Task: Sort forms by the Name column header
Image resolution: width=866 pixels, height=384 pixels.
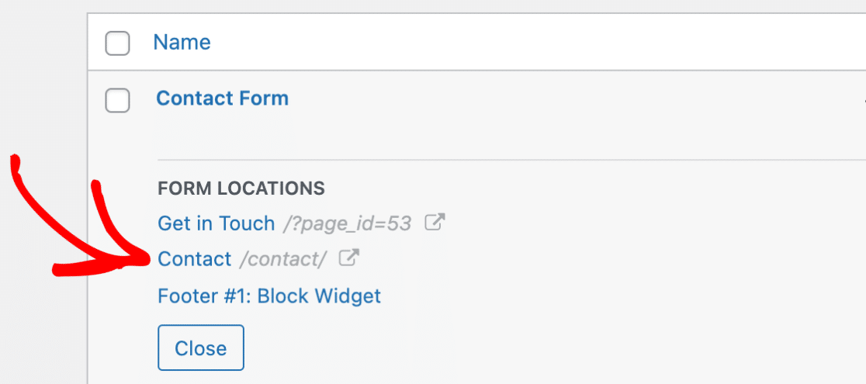Action: pyautogui.click(x=182, y=42)
